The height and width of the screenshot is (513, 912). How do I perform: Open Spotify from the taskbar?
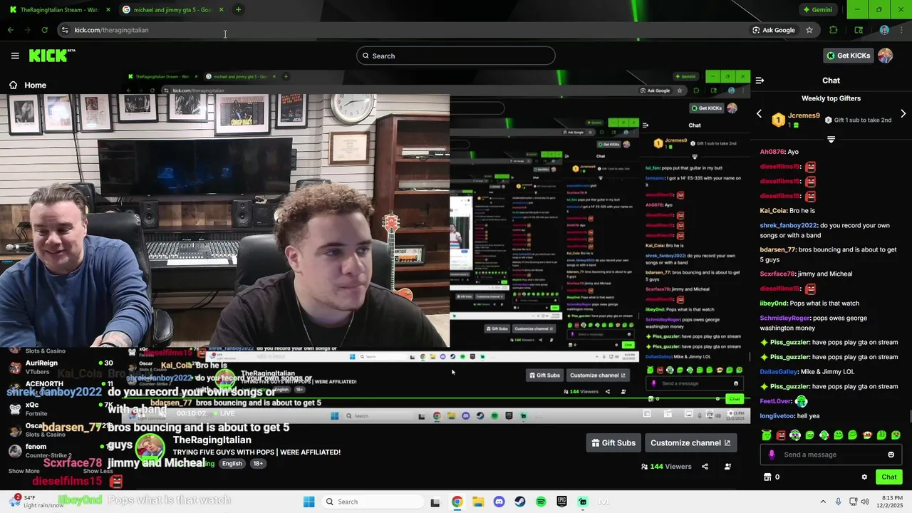tap(541, 502)
